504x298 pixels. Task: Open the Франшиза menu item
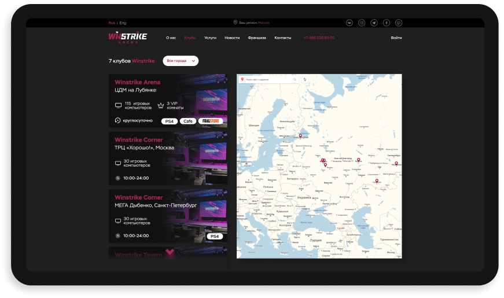point(257,38)
